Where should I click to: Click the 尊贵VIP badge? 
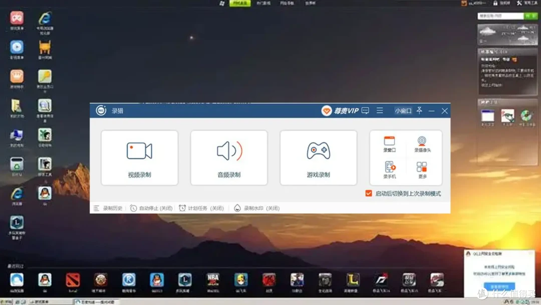[340, 111]
